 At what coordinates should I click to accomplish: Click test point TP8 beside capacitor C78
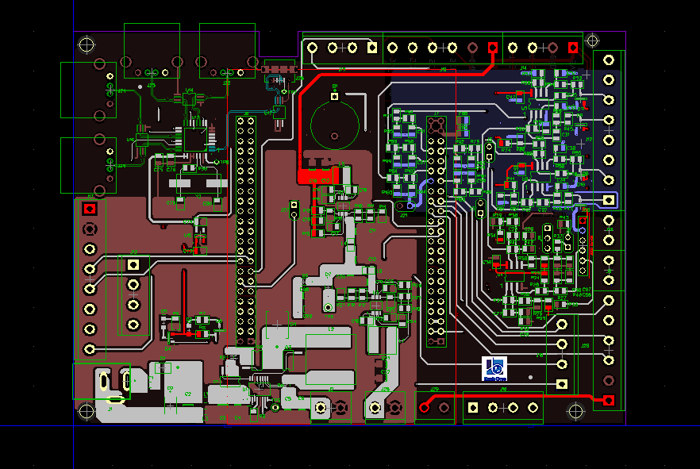217,161
